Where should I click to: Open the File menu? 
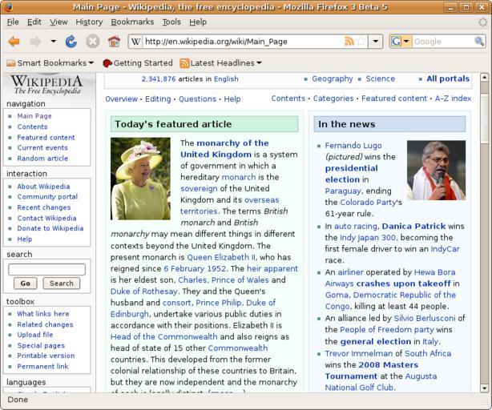tap(13, 22)
